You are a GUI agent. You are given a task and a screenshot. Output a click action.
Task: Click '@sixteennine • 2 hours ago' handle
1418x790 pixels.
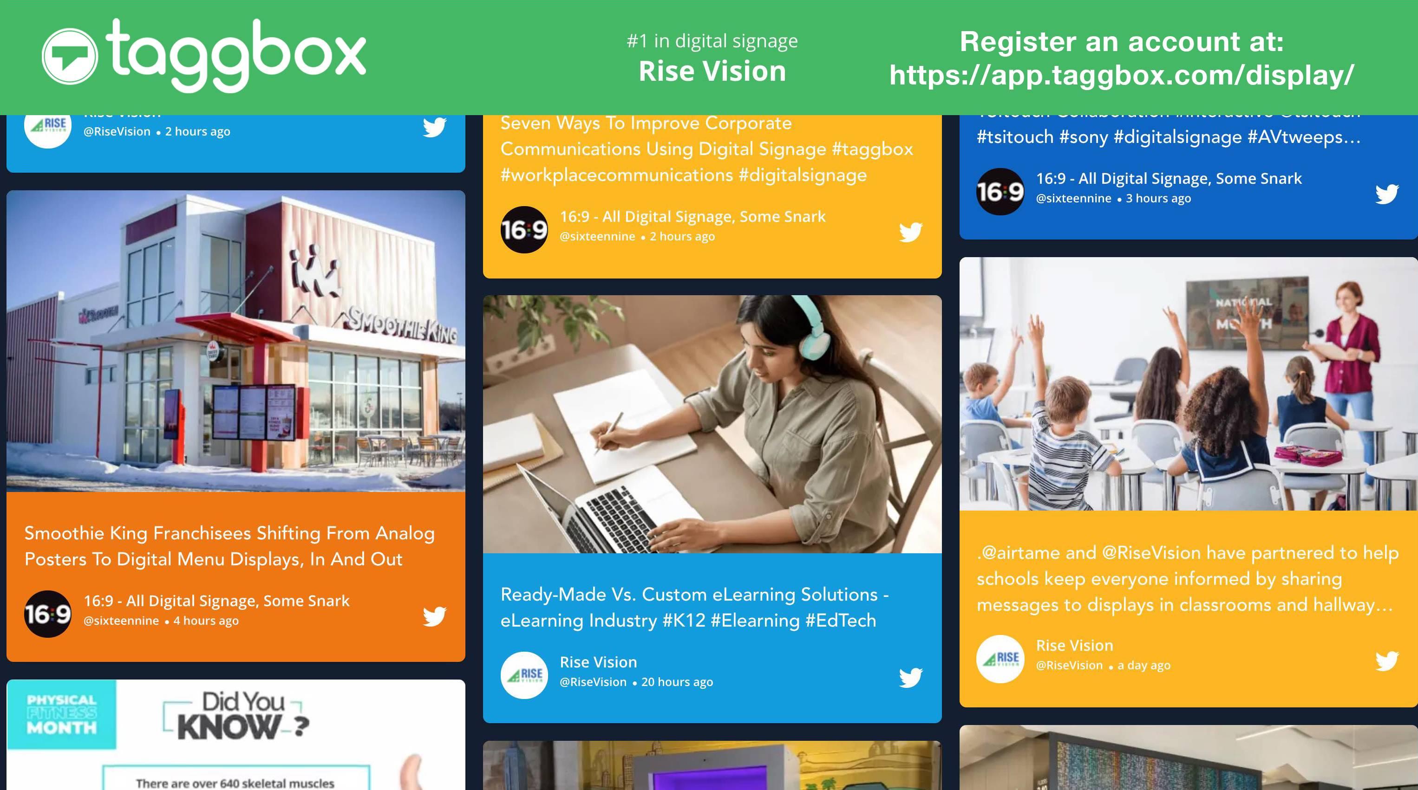coord(637,237)
